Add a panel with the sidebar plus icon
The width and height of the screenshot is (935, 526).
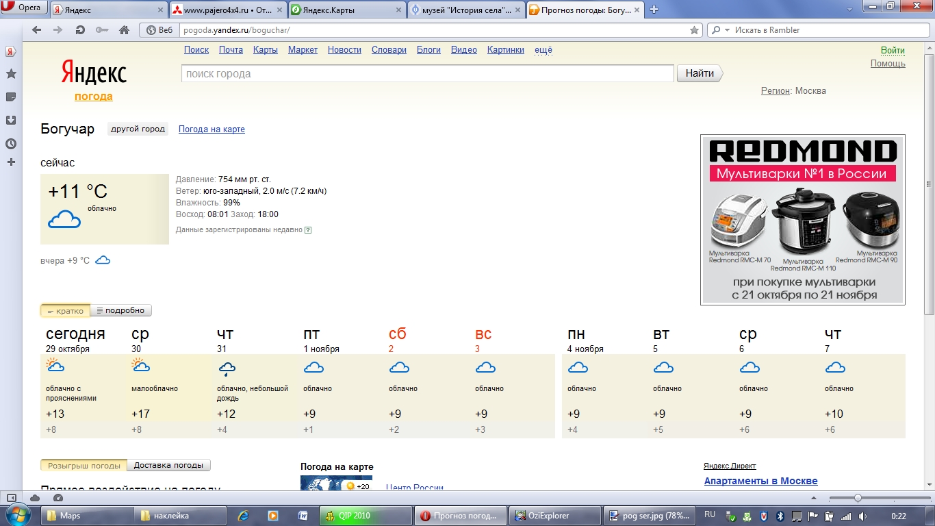pos(11,162)
